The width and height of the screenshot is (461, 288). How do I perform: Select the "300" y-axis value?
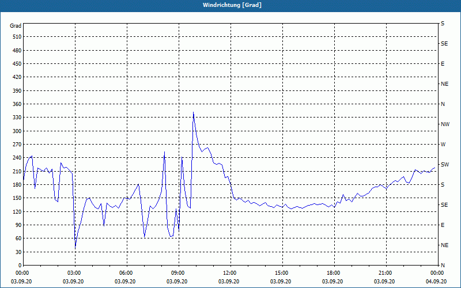[x=17, y=131]
